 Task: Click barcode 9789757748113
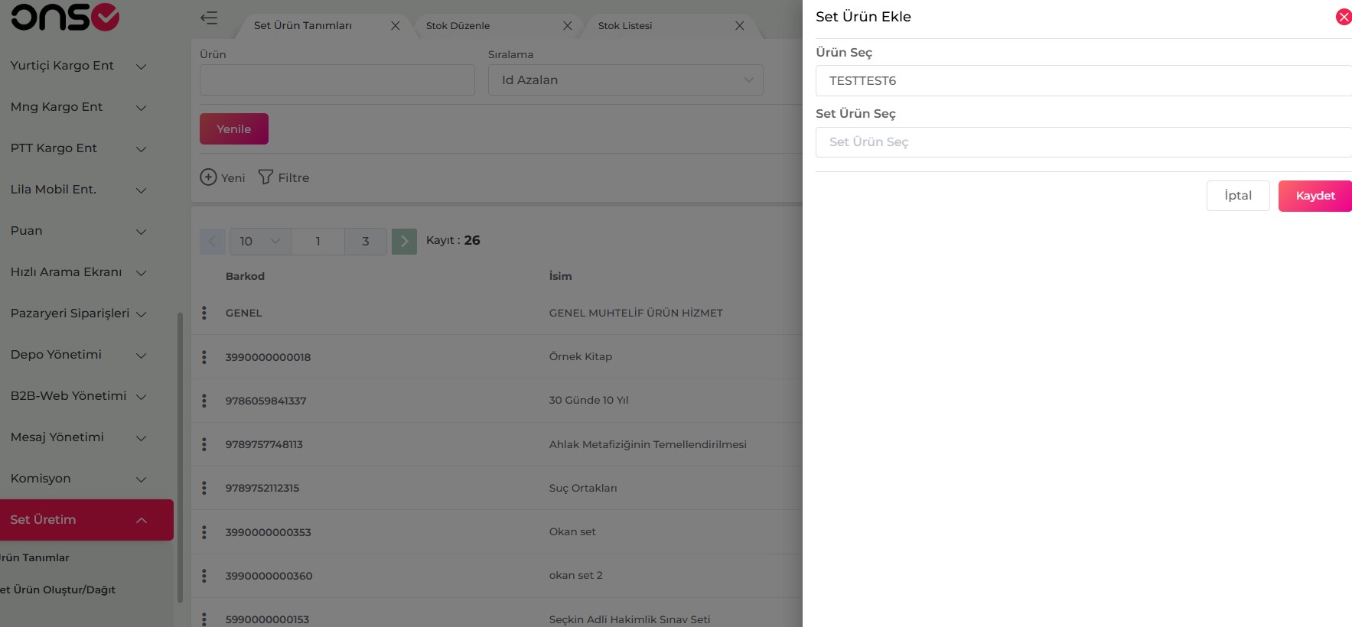pos(264,444)
